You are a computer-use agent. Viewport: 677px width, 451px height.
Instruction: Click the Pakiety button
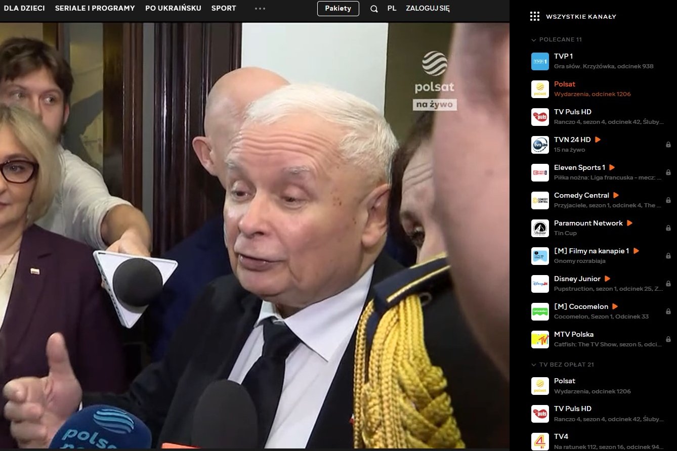tap(338, 9)
